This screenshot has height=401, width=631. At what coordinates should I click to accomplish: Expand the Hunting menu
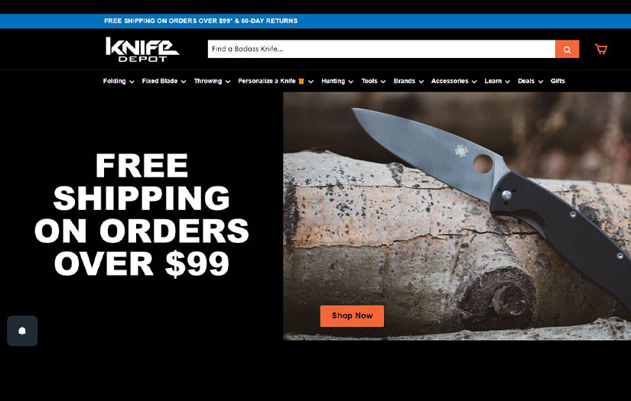337,81
